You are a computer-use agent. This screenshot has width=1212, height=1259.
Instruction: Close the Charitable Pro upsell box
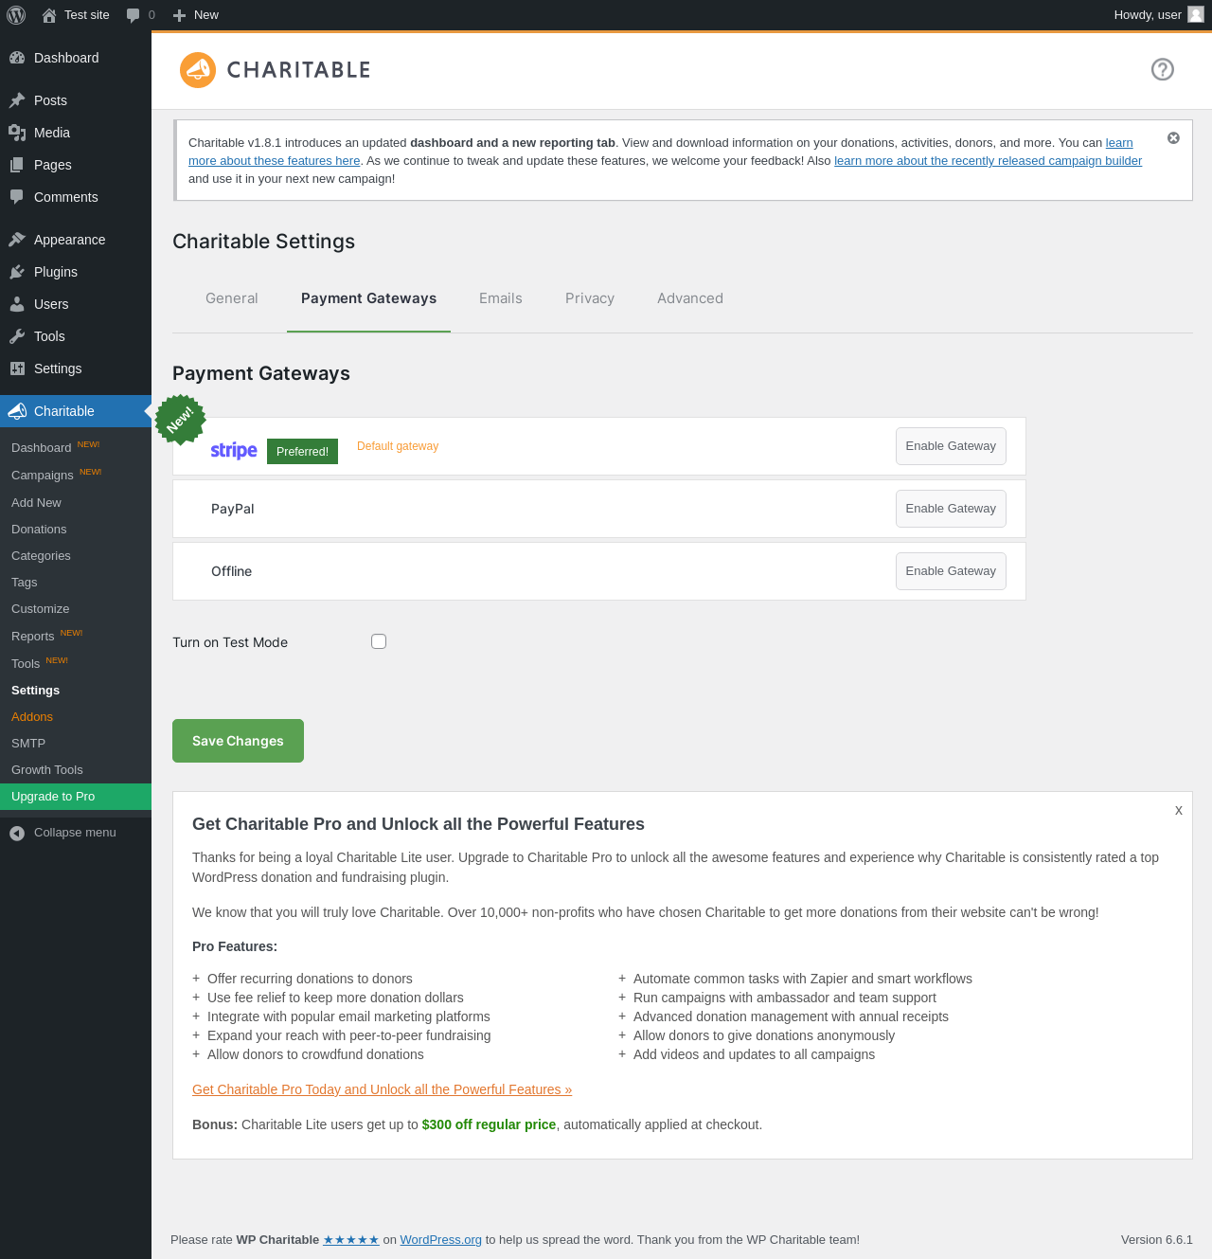pyautogui.click(x=1179, y=810)
